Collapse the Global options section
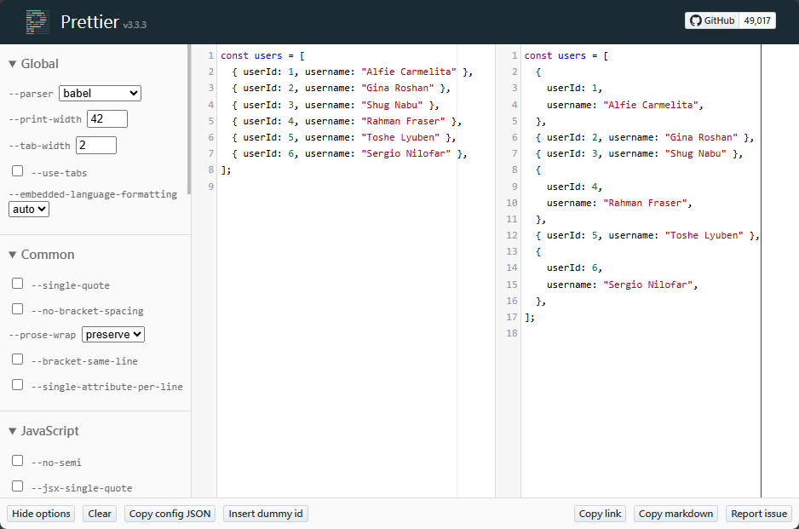 (33, 64)
